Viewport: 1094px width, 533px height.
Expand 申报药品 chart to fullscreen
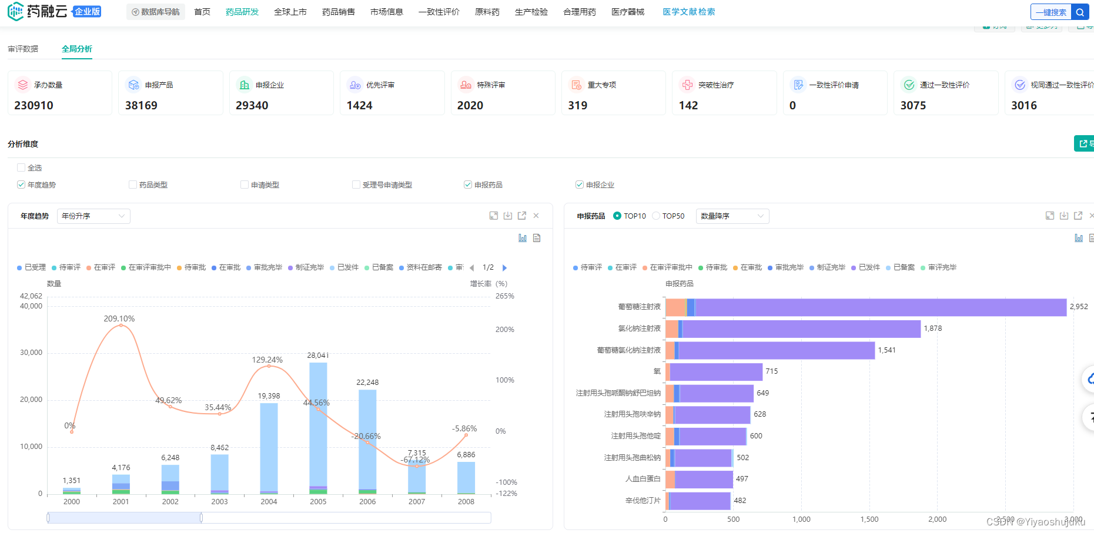coord(1050,216)
